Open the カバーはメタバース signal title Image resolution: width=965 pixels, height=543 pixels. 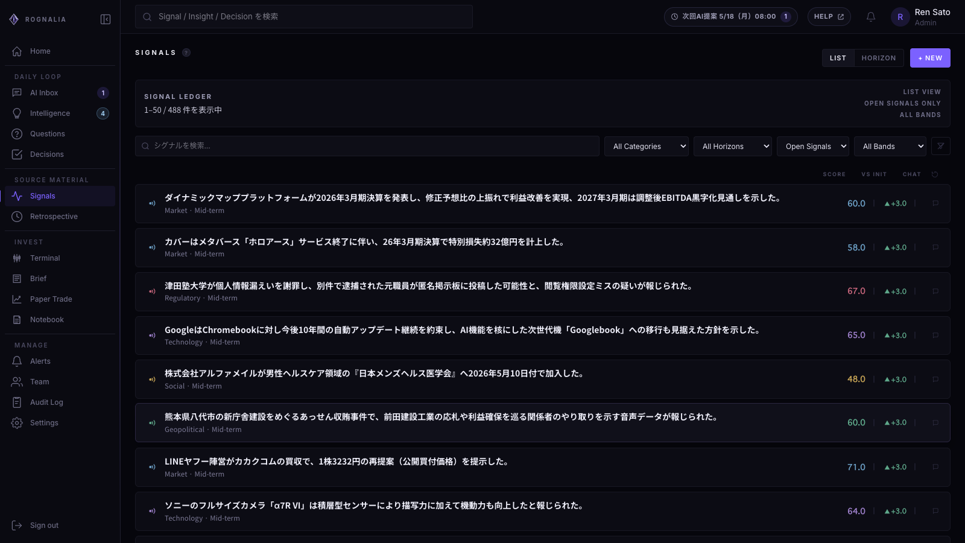[365, 242]
